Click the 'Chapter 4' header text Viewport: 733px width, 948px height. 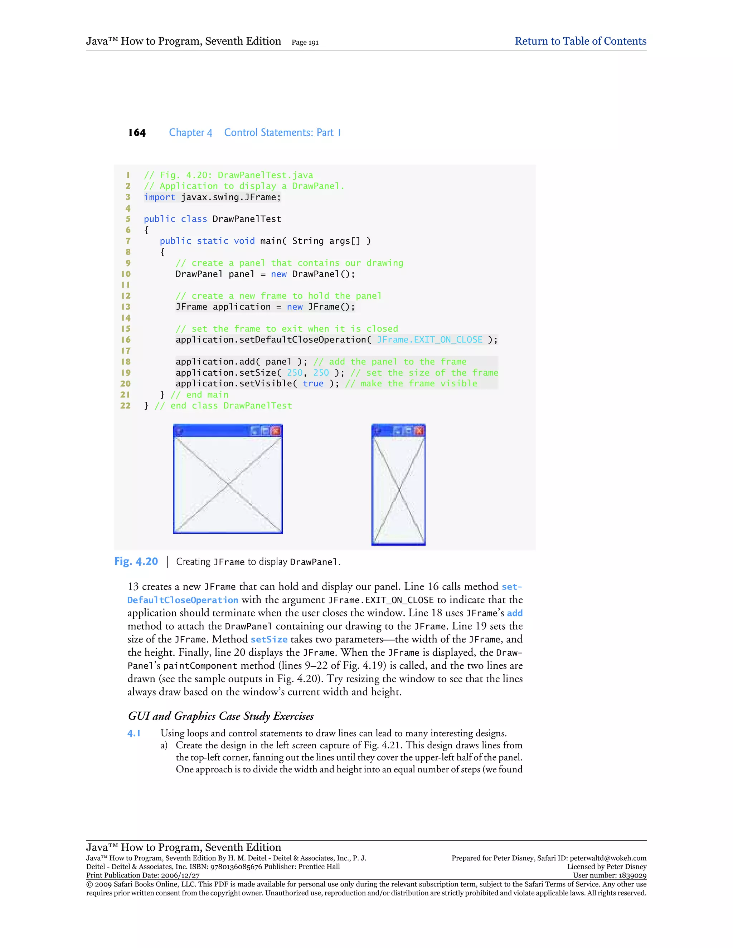190,132
